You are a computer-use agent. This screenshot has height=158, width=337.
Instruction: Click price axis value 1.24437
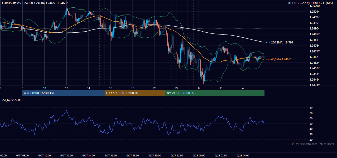[314, 85]
